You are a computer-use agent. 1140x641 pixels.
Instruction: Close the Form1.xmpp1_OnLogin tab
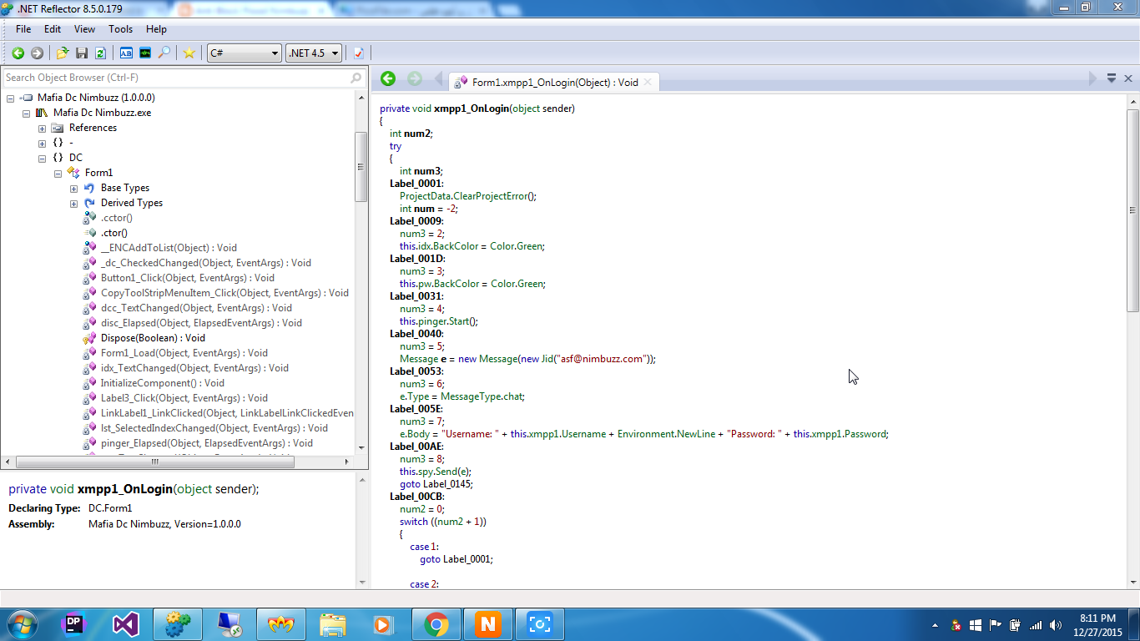648,82
